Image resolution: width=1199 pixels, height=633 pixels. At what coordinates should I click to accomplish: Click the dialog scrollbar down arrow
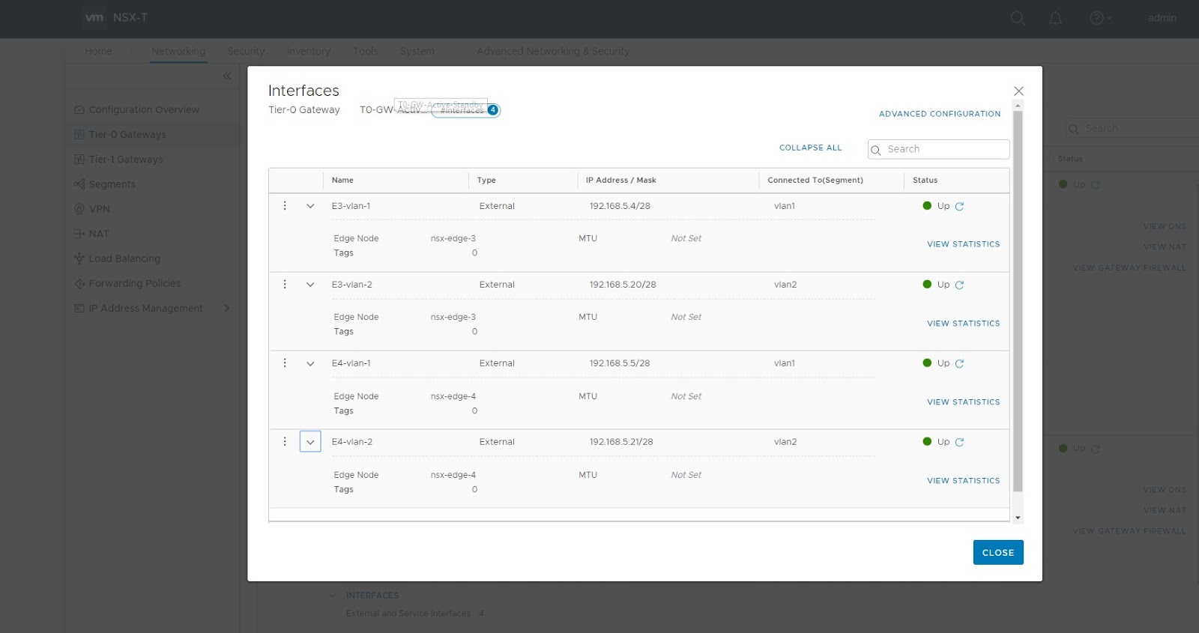(x=1018, y=518)
